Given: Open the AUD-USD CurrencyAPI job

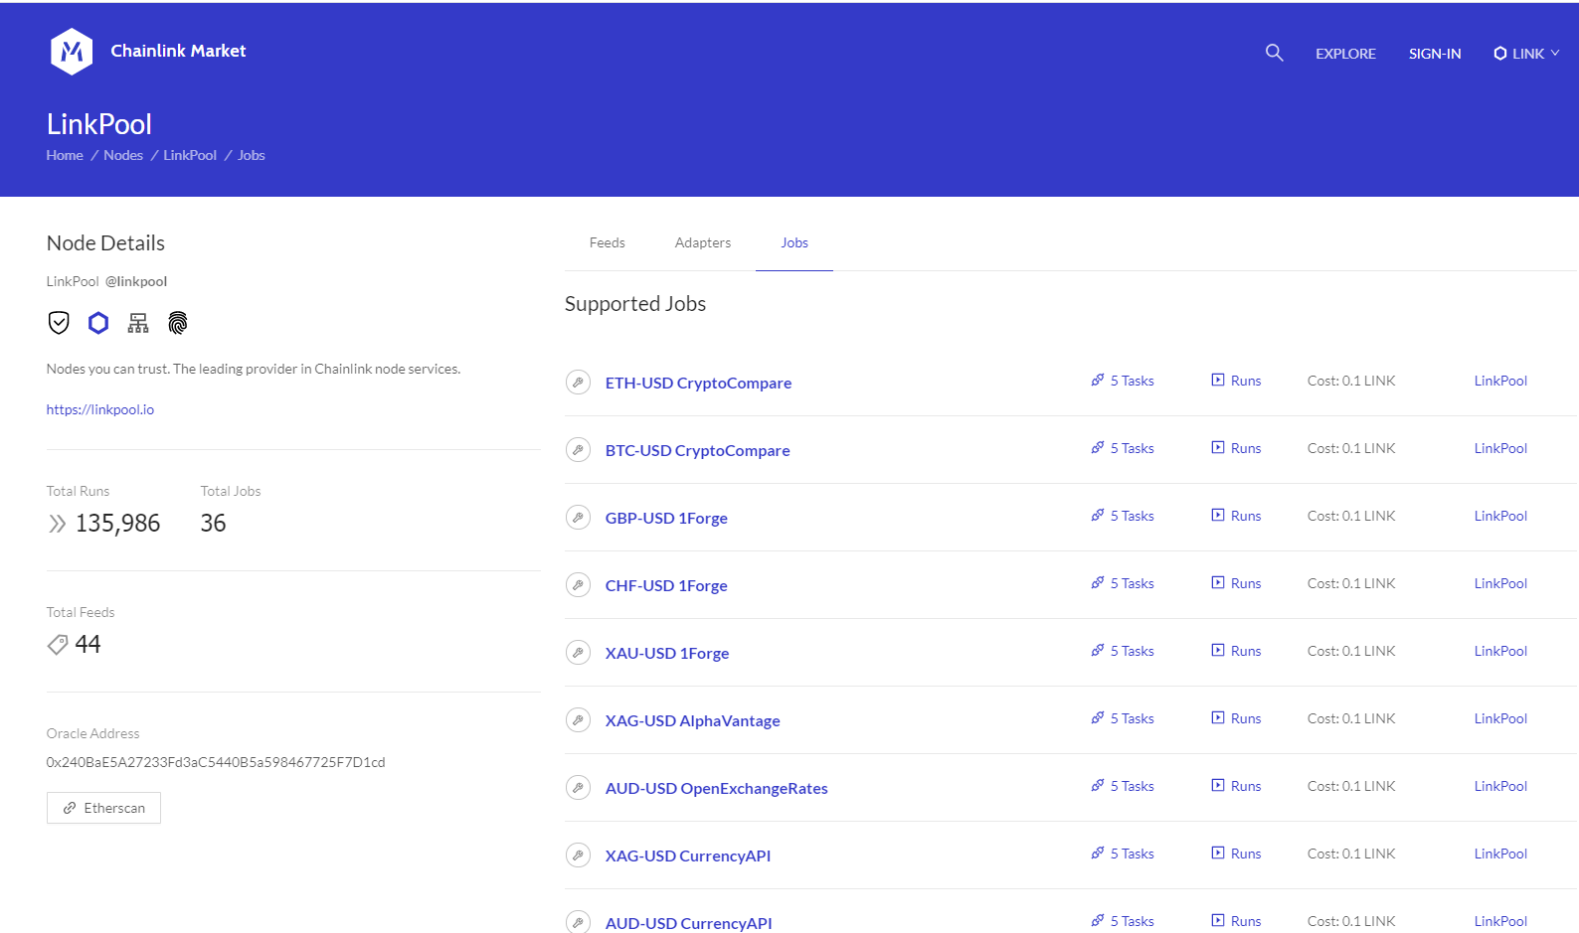Looking at the screenshot, I should (688, 923).
